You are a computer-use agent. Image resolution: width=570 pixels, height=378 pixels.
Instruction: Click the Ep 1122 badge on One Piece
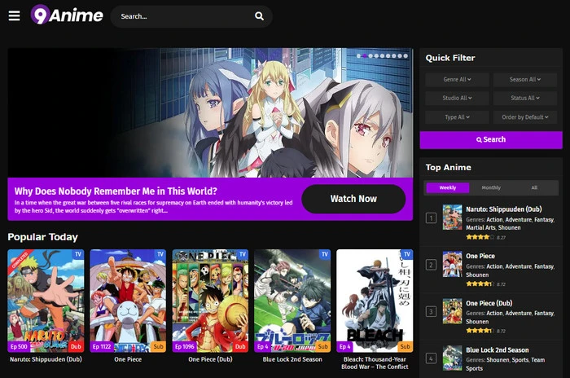pyautogui.click(x=102, y=346)
